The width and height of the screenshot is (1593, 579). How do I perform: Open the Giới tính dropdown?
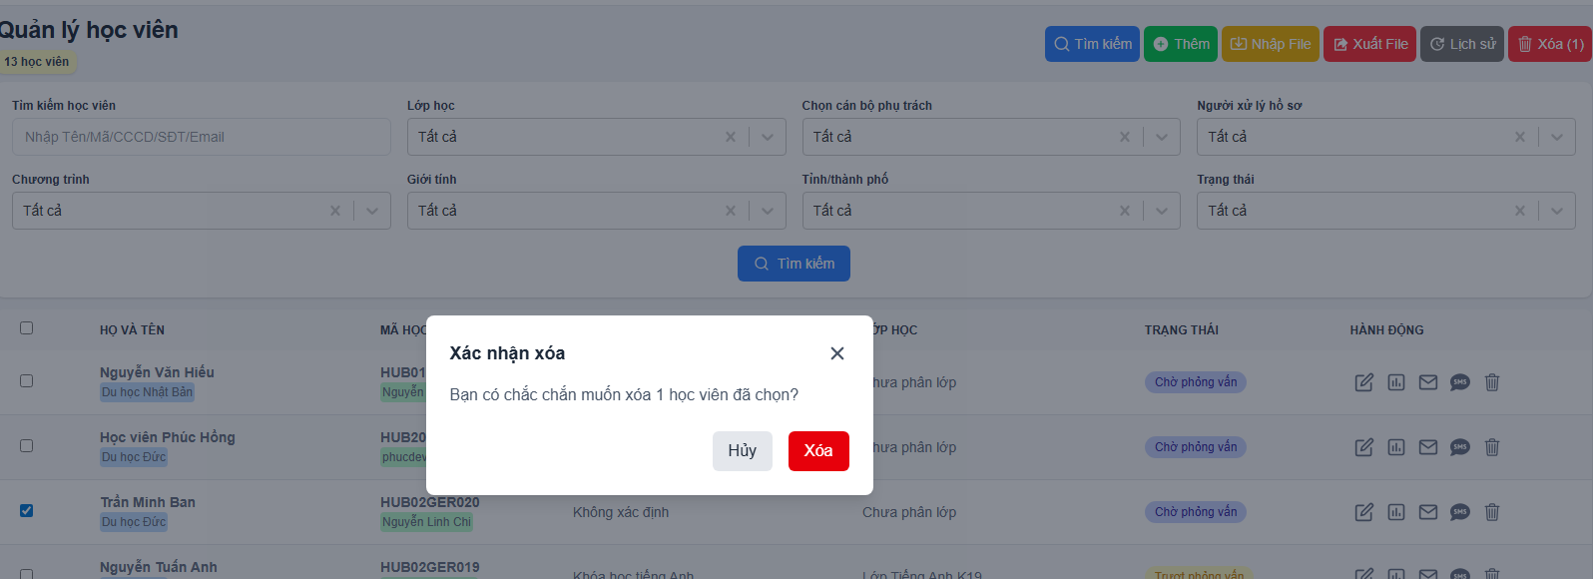tap(768, 211)
